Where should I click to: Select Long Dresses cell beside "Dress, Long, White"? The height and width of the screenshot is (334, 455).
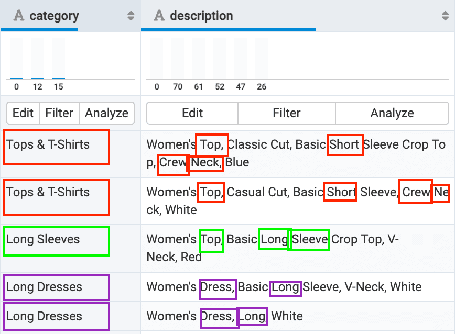click(56, 316)
